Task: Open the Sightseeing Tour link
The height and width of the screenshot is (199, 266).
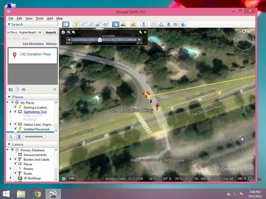Action: (35, 112)
